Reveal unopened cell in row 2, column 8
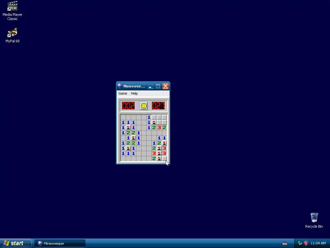This screenshot has width=330, height=248. point(159,122)
